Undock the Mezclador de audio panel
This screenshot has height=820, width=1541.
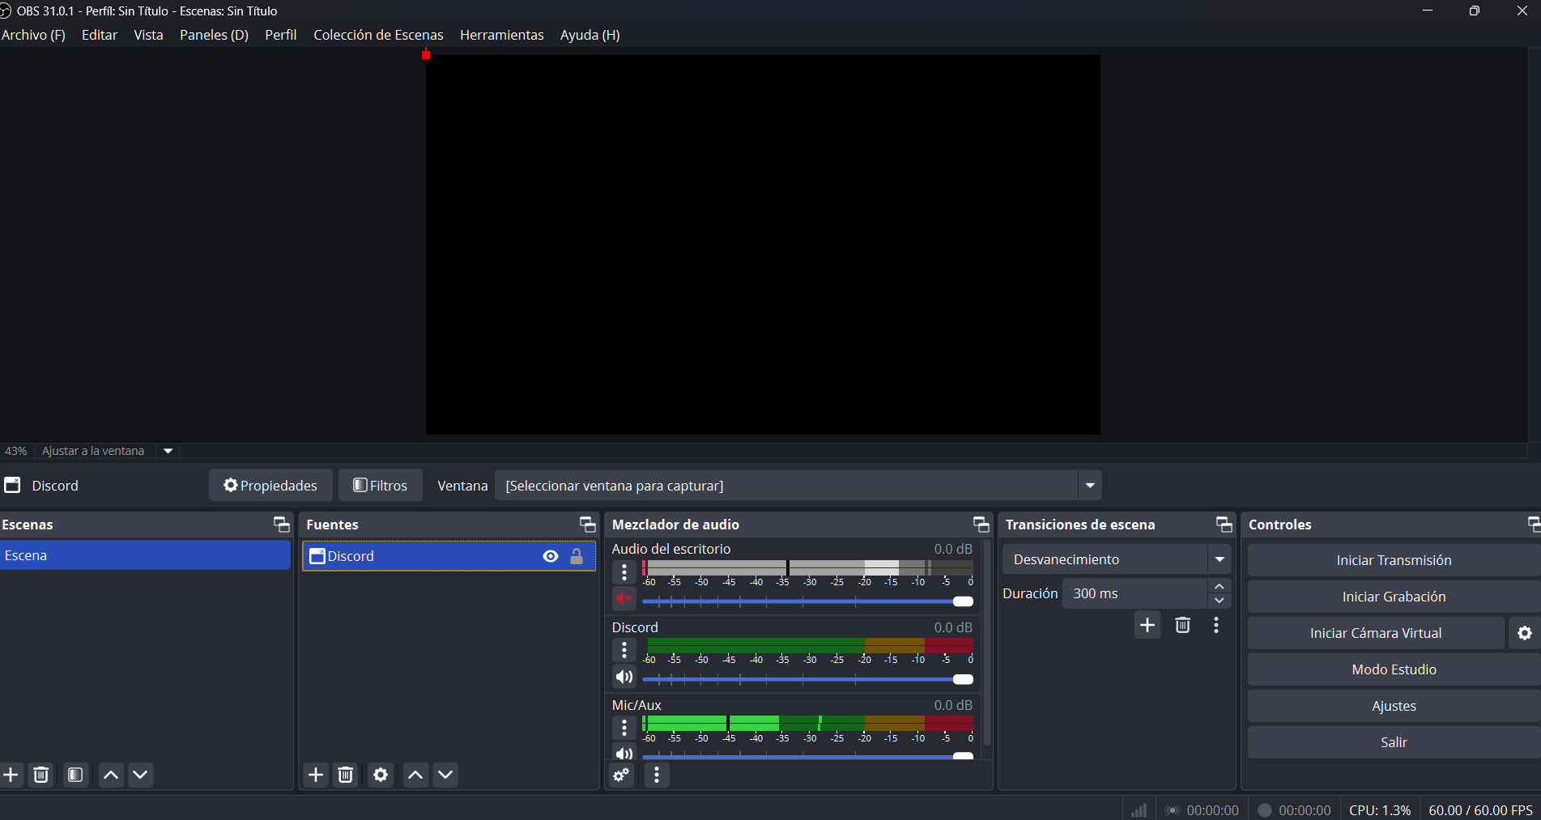[981, 525]
